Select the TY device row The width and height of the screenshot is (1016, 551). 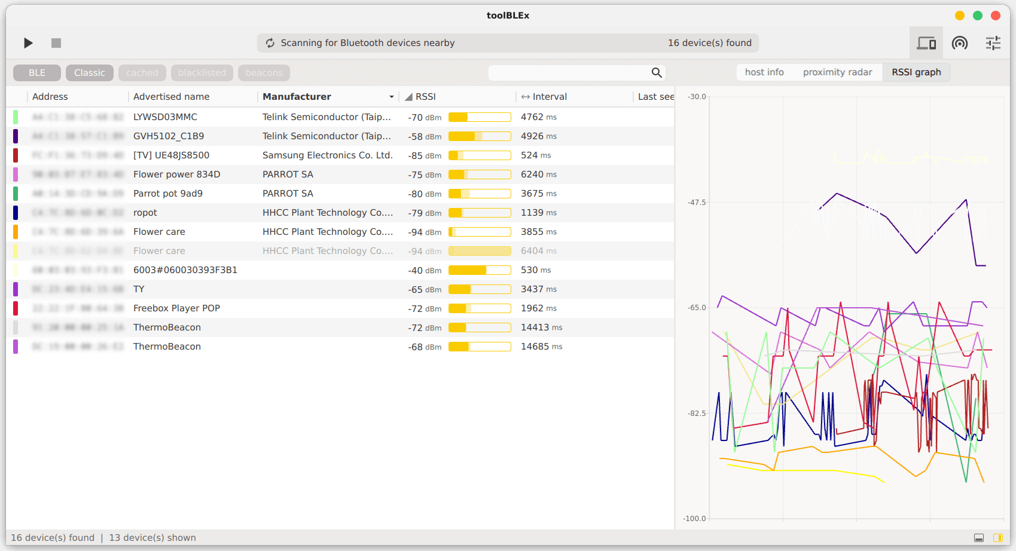tap(340, 289)
